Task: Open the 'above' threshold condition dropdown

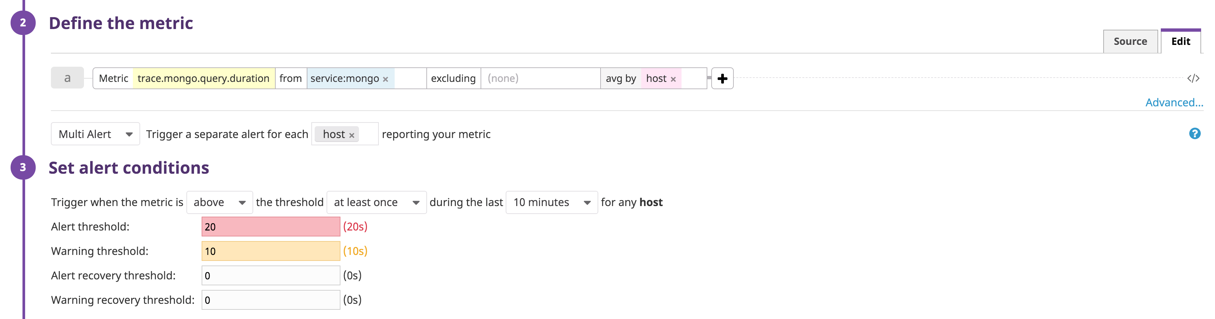Action: pos(219,202)
